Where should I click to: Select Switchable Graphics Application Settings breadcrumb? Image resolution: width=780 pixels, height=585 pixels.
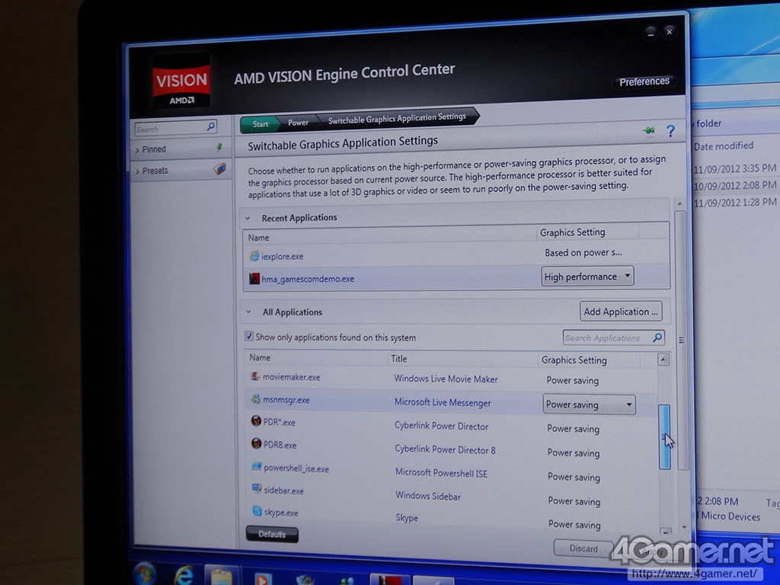[397, 118]
